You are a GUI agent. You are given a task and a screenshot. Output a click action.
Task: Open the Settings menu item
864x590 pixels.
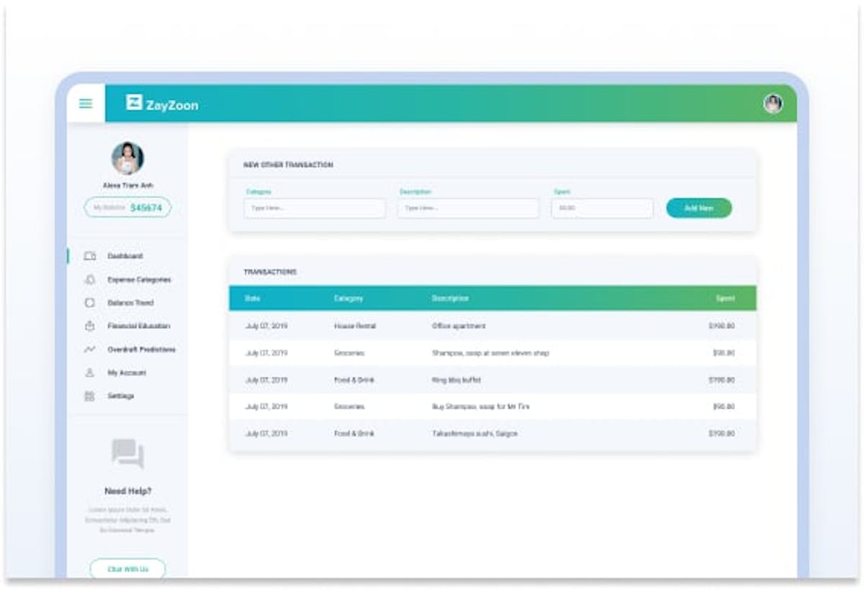121,396
